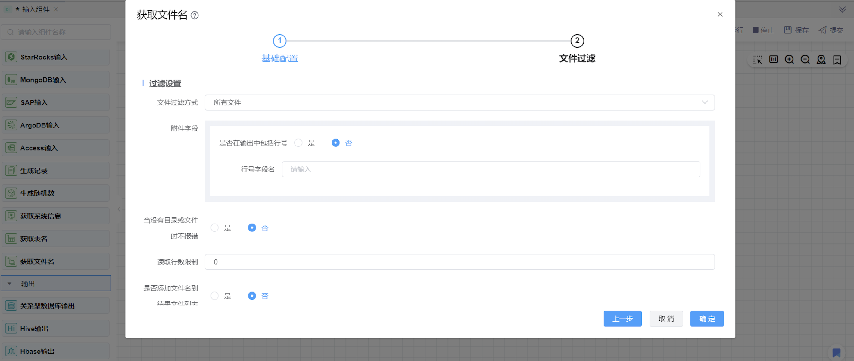Screen dimensions: 854x361
Task: Go to step 1 基础配置
Action: coord(279,41)
